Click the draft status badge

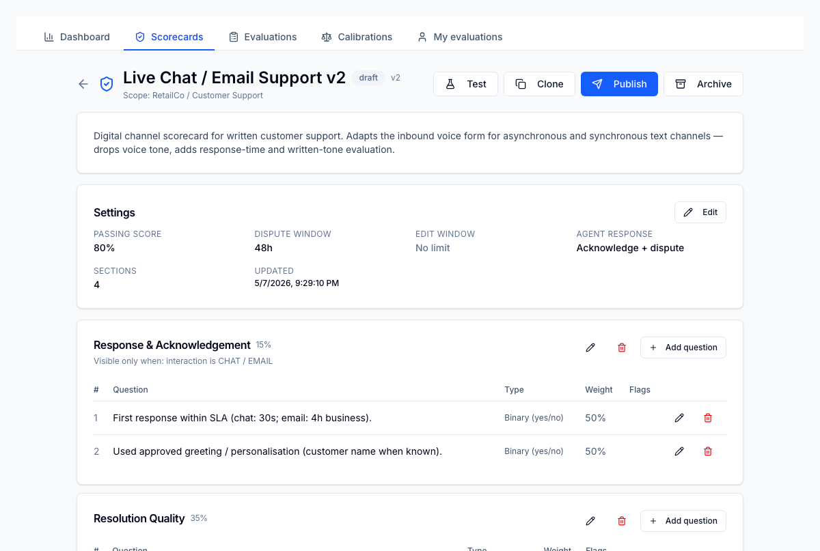click(368, 78)
